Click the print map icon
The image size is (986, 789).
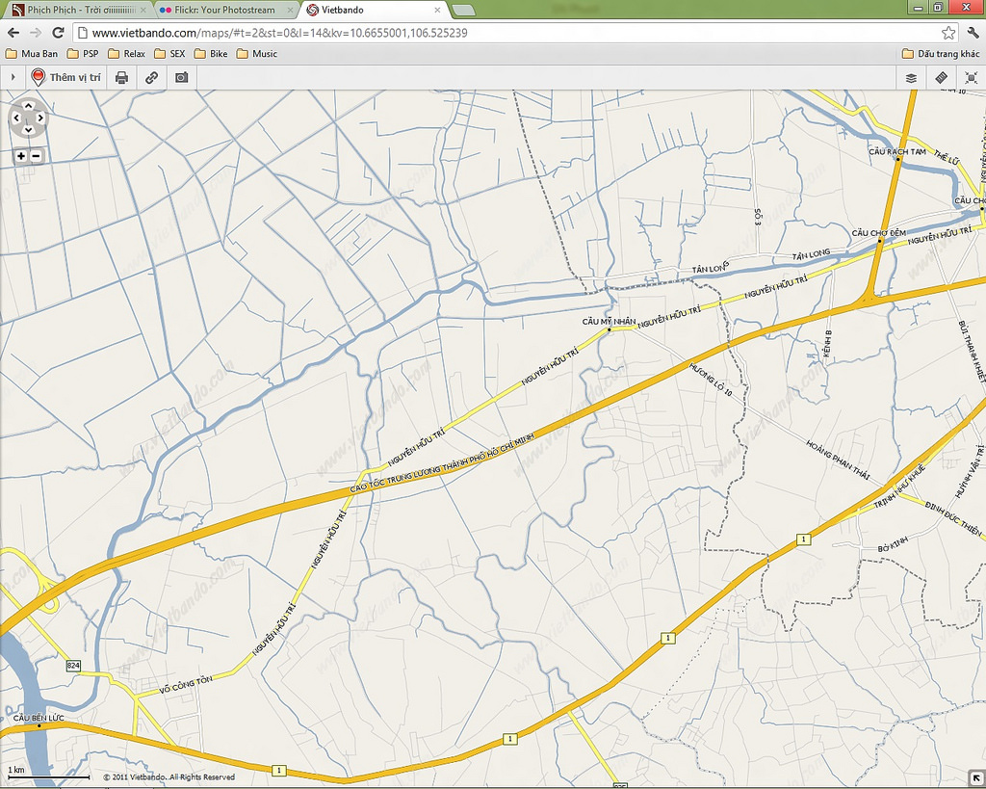122,77
